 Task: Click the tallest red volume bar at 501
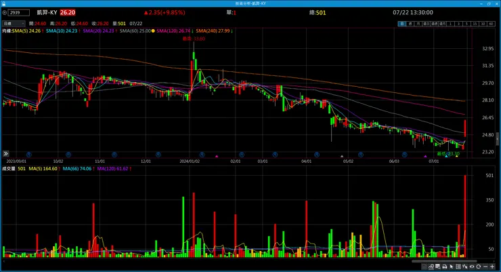(x=465, y=216)
